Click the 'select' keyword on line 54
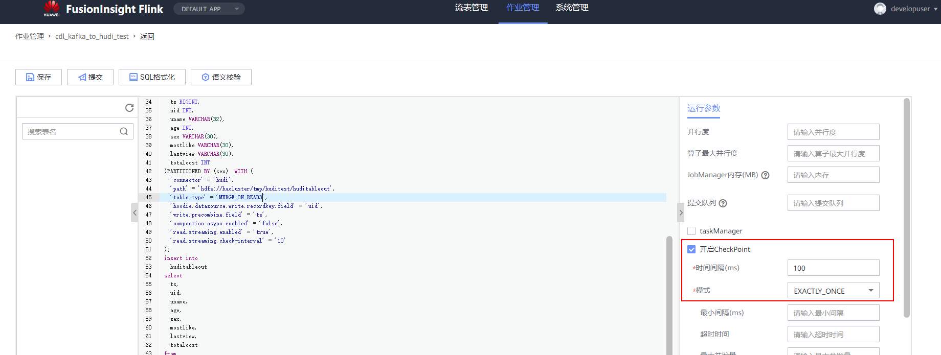 coord(173,275)
